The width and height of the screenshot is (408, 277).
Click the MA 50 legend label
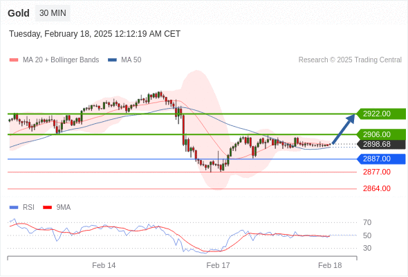pyautogui.click(x=131, y=60)
